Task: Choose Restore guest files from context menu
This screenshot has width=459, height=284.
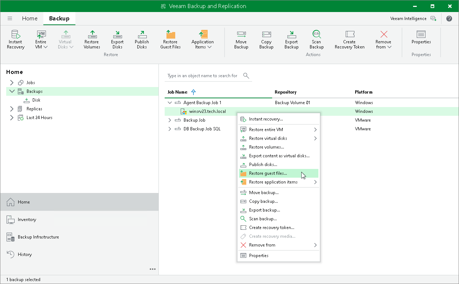Action: tap(268, 173)
